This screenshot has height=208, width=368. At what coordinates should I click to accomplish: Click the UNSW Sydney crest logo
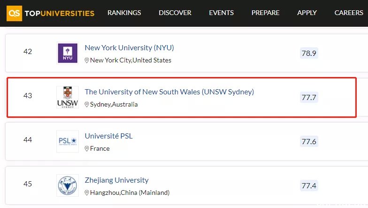point(68,97)
